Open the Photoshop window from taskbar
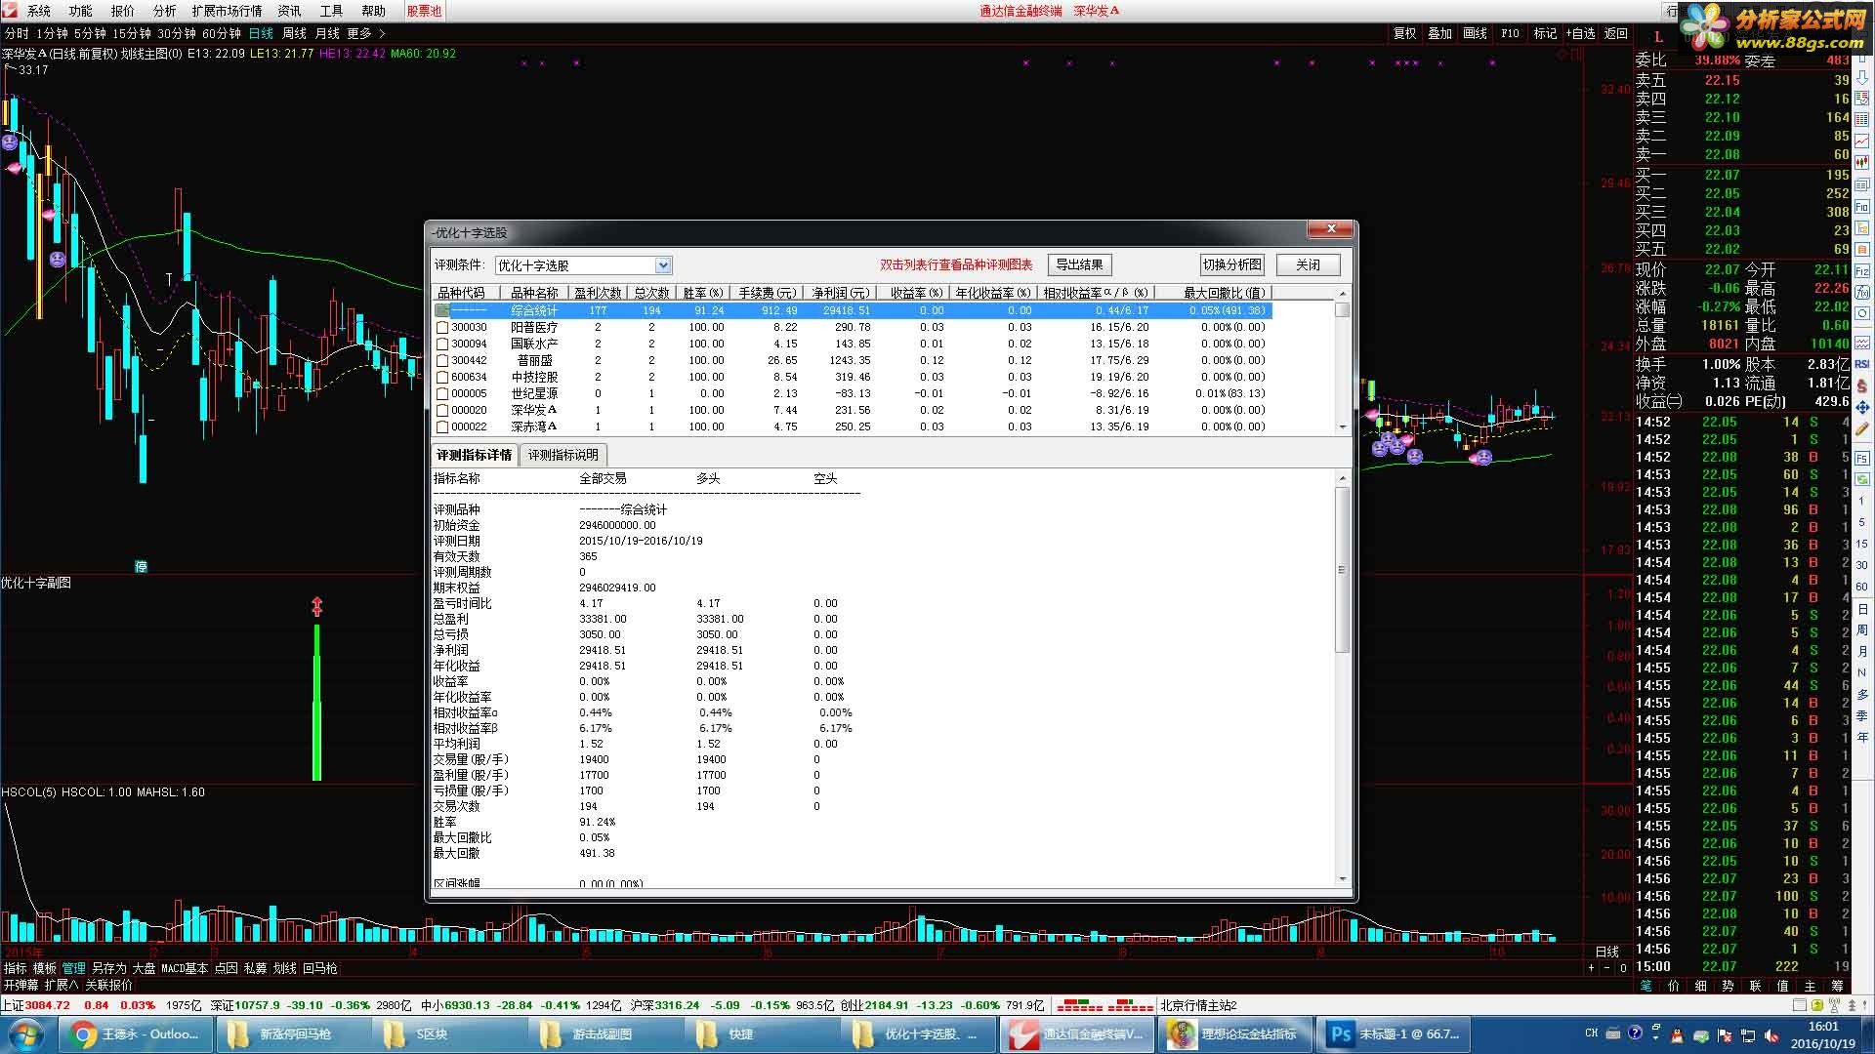The width and height of the screenshot is (1875, 1054). [1396, 1034]
